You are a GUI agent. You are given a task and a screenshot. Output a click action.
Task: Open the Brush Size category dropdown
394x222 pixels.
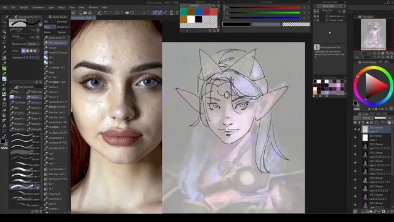(x=330, y=6)
